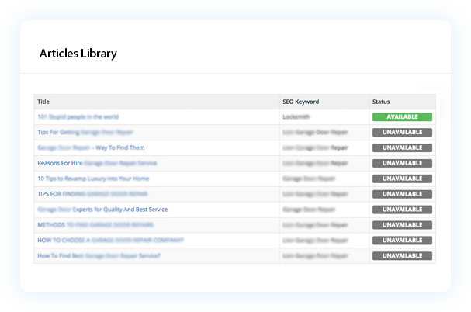The width and height of the screenshot is (471, 312).
Task: Open the 'Reasons For Hire' article link
Action: tap(97, 163)
